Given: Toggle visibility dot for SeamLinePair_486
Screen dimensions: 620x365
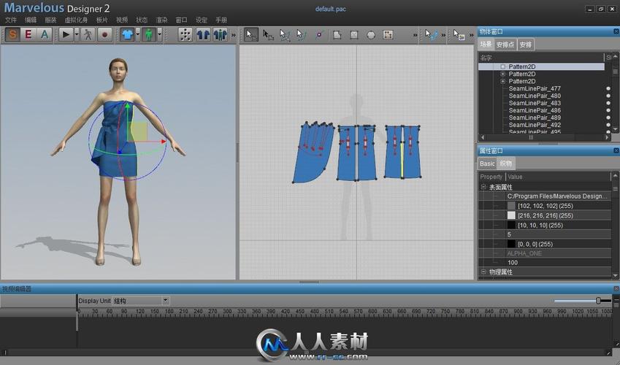Looking at the screenshot, I should [608, 110].
